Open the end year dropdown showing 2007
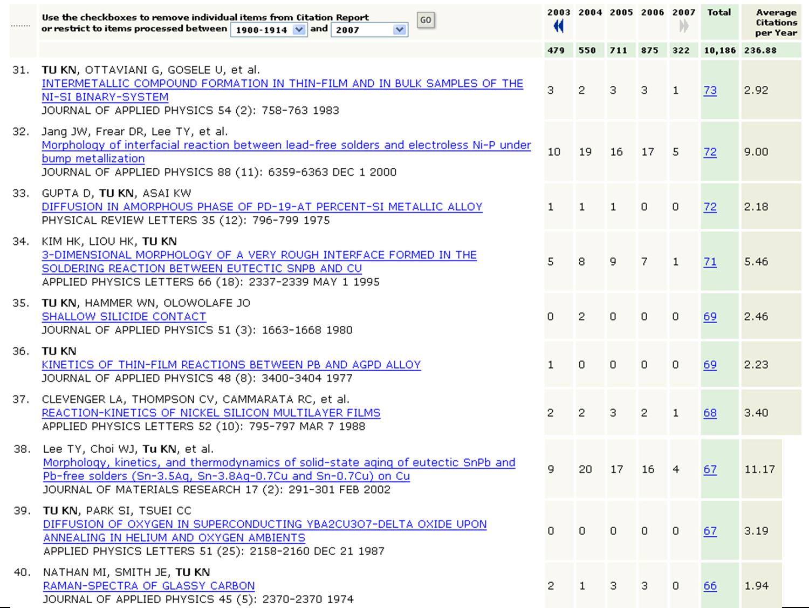 click(x=369, y=30)
